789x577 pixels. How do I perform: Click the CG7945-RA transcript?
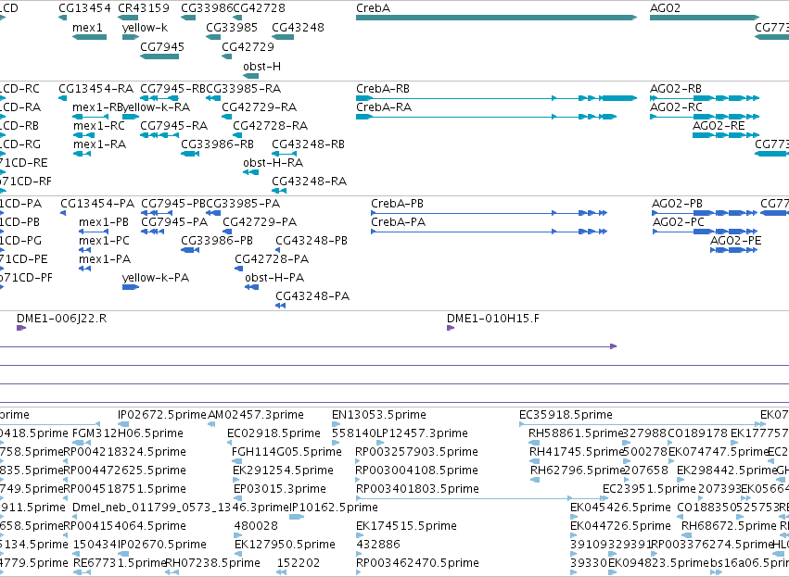[x=159, y=135]
